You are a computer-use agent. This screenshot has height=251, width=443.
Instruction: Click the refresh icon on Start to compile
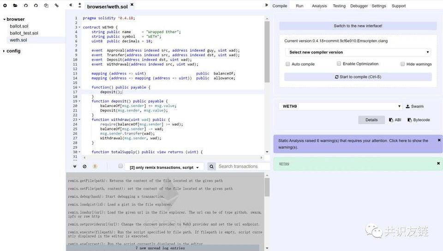coord(336,77)
